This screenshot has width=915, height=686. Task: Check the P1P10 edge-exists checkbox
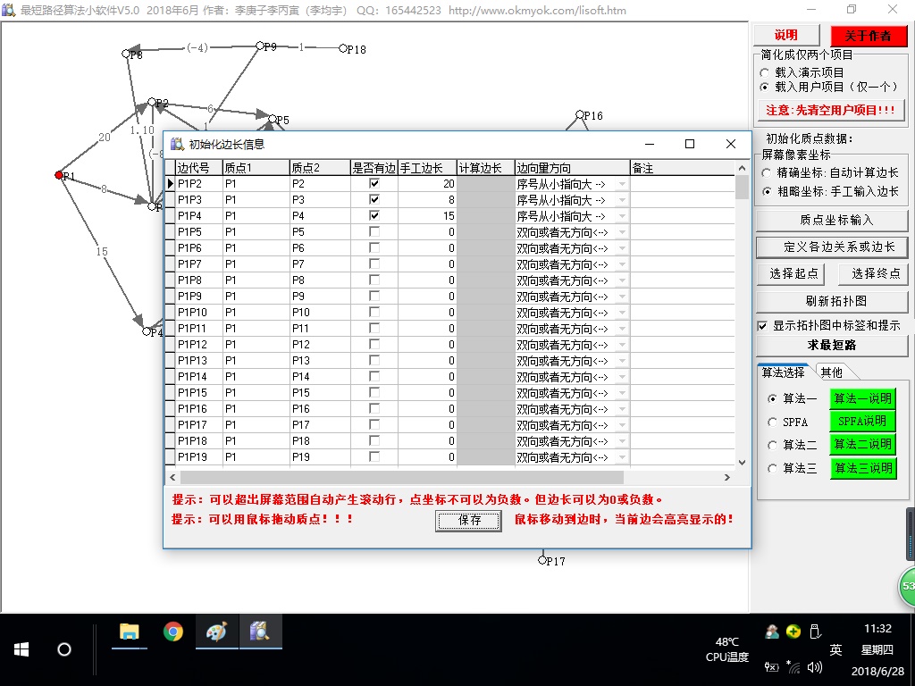pyautogui.click(x=374, y=312)
